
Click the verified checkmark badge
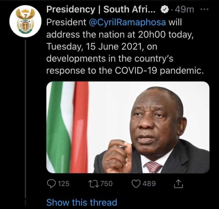click(x=165, y=10)
